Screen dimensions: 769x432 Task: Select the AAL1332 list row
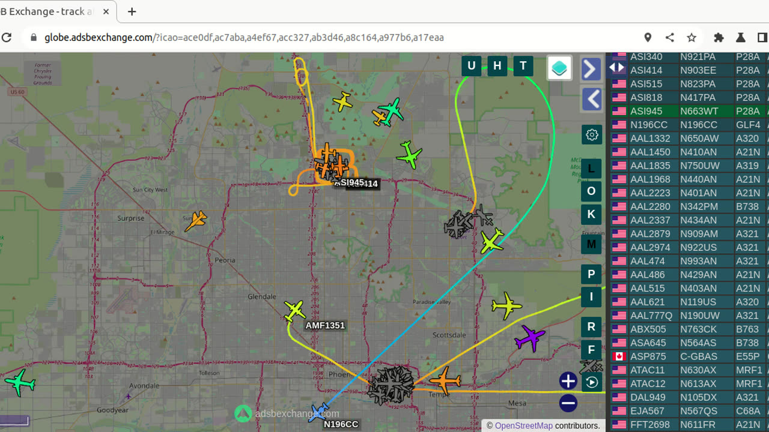689,139
